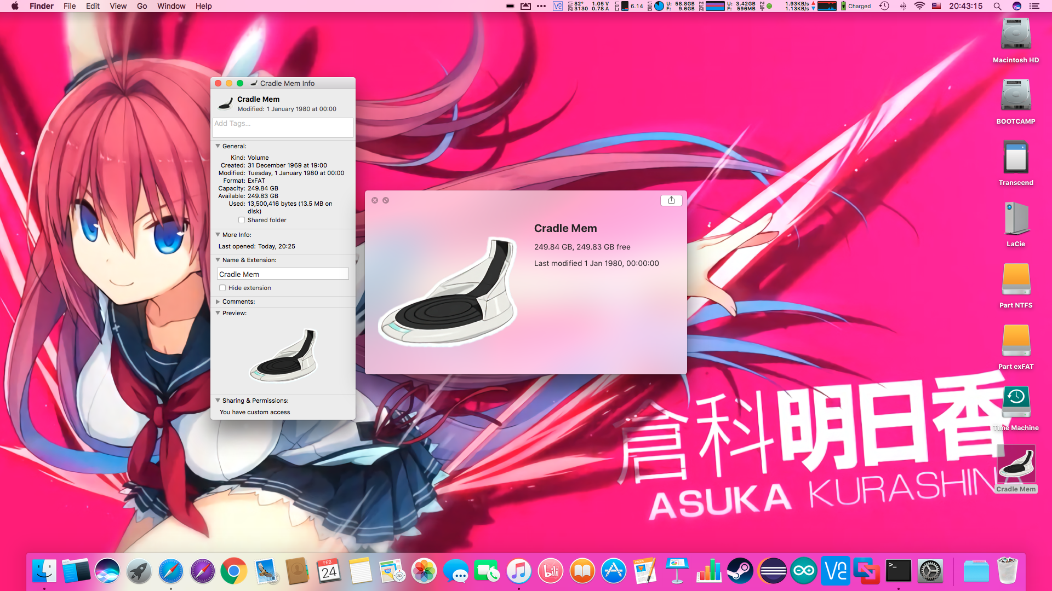The image size is (1052, 591).
Task: Open Spotlight search in menu bar
Action: coord(997,6)
